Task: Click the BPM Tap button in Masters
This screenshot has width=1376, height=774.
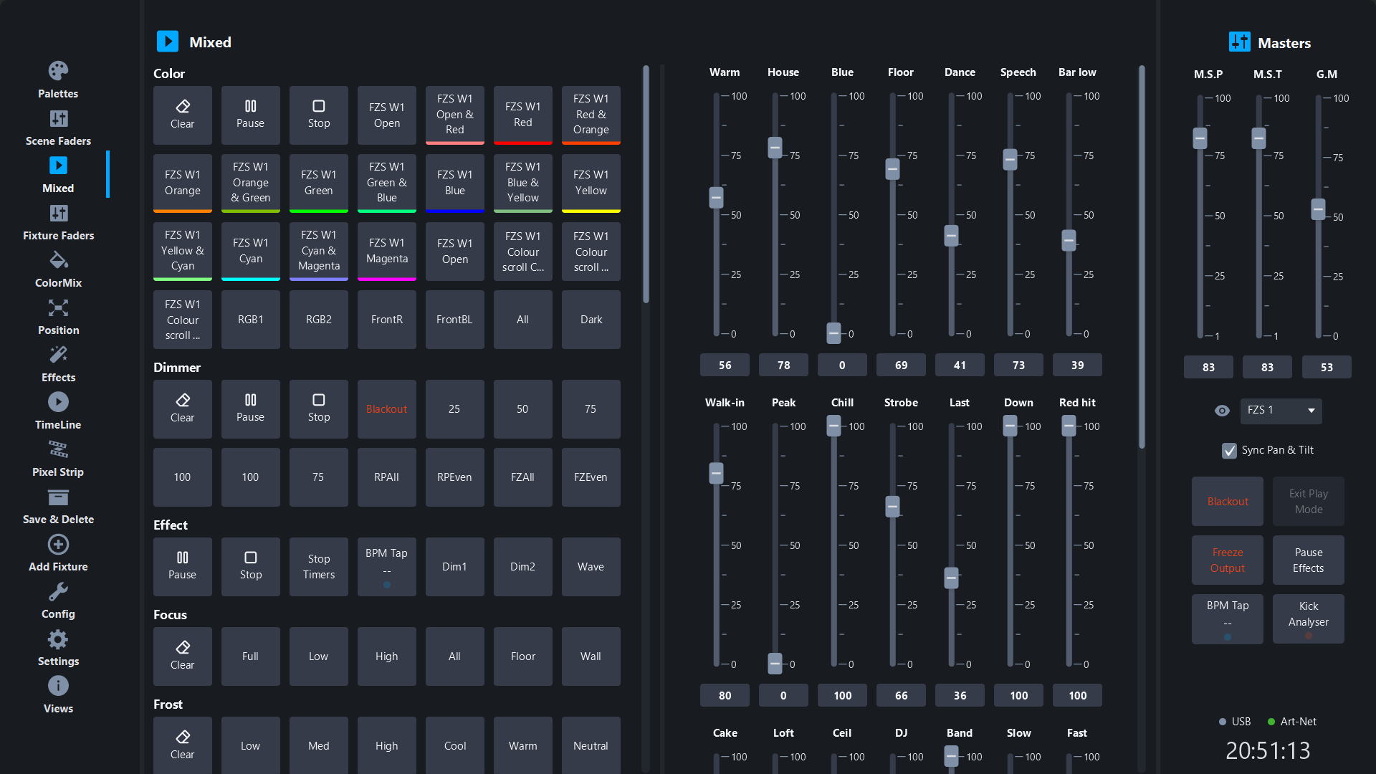Action: pos(1227,619)
